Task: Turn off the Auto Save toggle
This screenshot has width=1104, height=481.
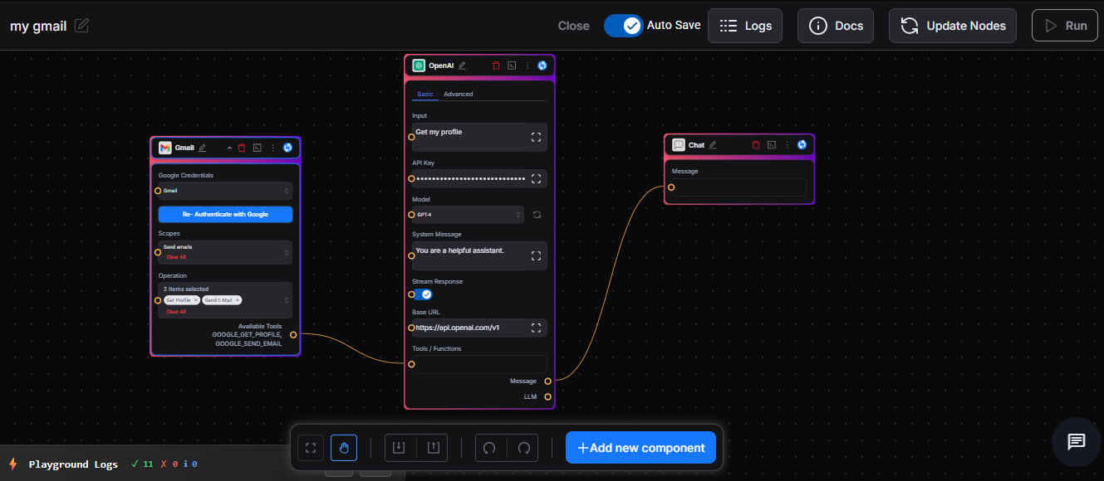Action: pyautogui.click(x=623, y=26)
